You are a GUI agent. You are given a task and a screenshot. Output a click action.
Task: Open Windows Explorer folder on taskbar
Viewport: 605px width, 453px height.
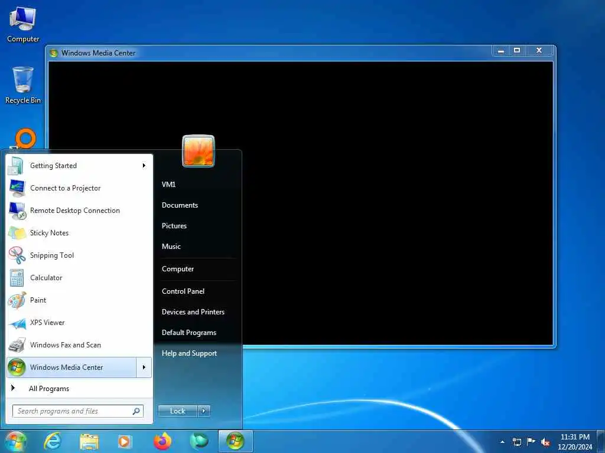click(x=89, y=442)
